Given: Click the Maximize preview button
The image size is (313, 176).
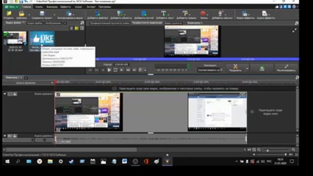Looking at the screenshot, I should (286, 68).
